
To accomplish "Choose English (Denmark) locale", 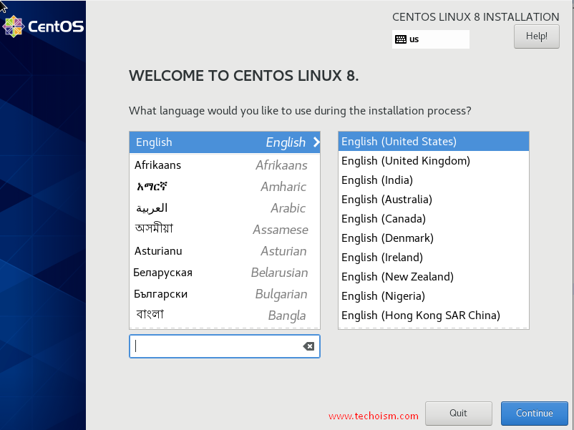I will (434, 238).
